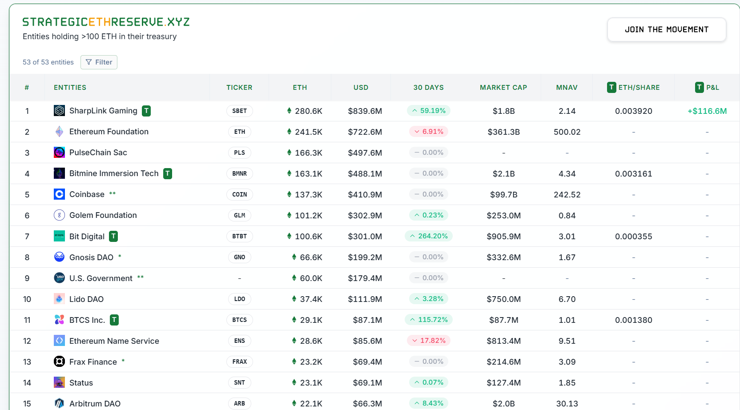740x410 pixels.
Task: Click the T badge in the ETH/SHARE header
Action: (x=611, y=87)
